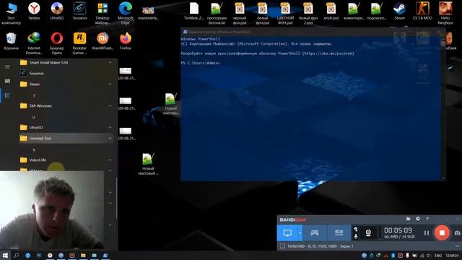Click the Windows Start button
This screenshot has height=260, width=462.
(x=5, y=255)
